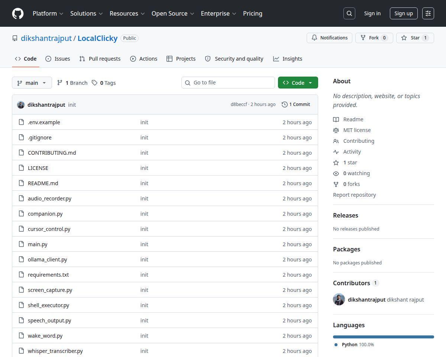The height and width of the screenshot is (357, 446).
Task: Click the file icon beside README.md
Action: (22, 183)
